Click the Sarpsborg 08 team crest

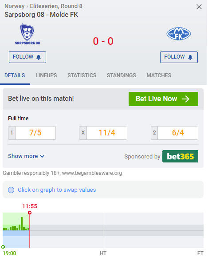click(27, 34)
